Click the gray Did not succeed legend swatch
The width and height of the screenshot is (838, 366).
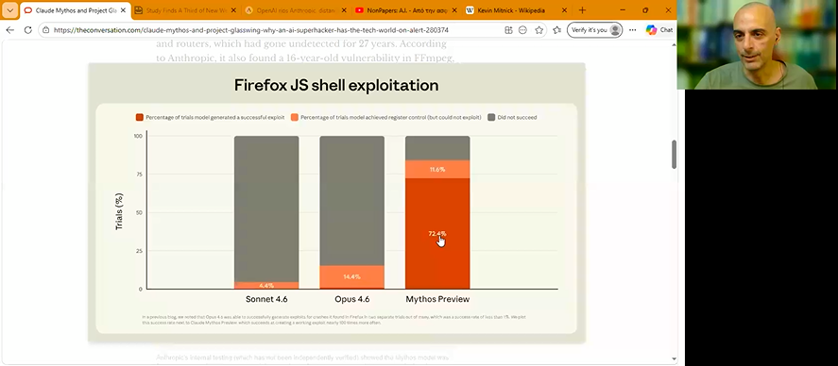point(491,117)
